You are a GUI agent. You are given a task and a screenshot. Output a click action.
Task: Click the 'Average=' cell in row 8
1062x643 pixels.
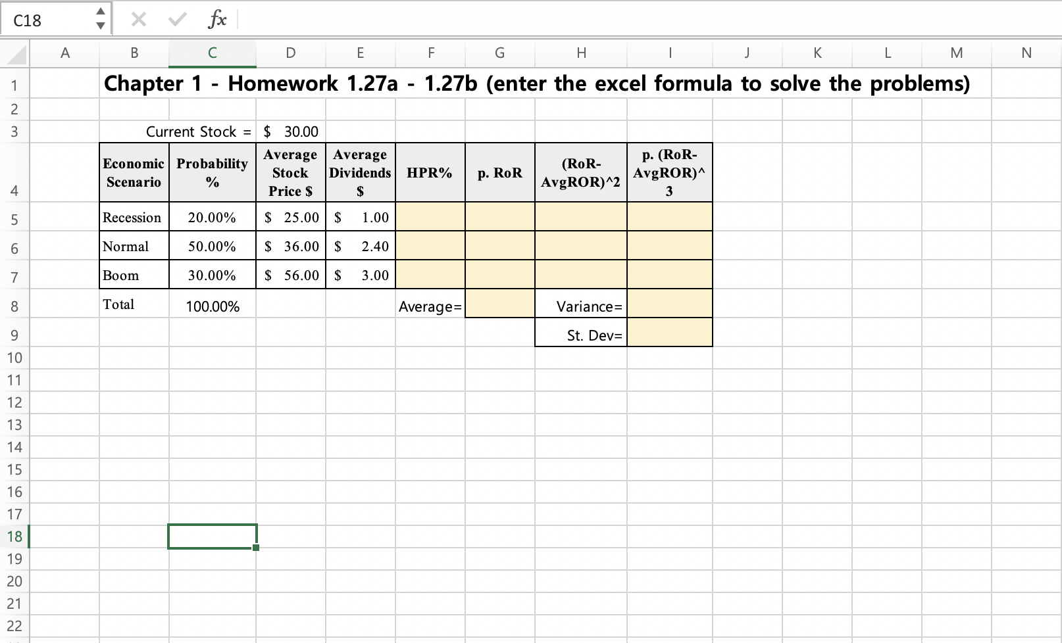431,305
